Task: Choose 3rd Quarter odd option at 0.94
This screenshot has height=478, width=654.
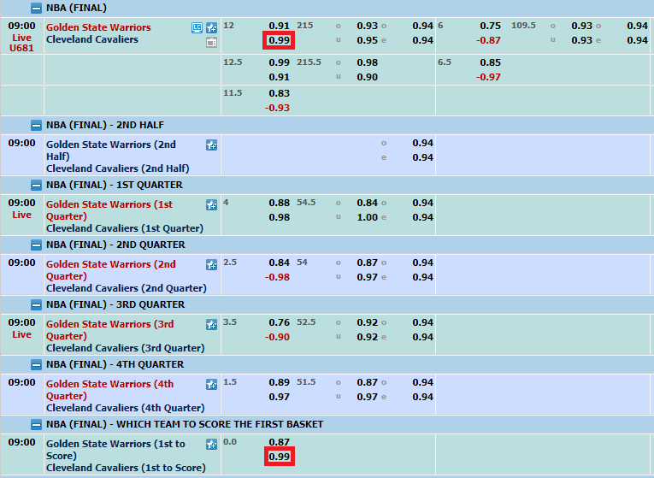Action: (423, 322)
